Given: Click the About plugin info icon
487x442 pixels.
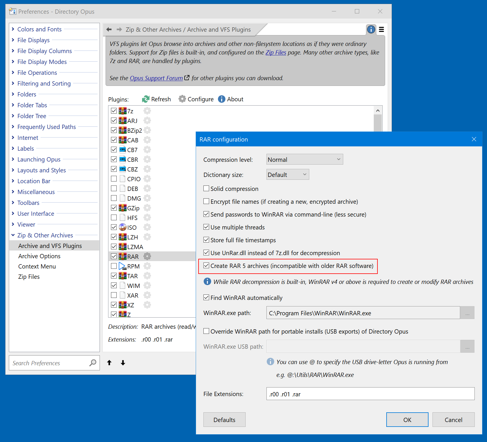Looking at the screenshot, I should [222, 99].
